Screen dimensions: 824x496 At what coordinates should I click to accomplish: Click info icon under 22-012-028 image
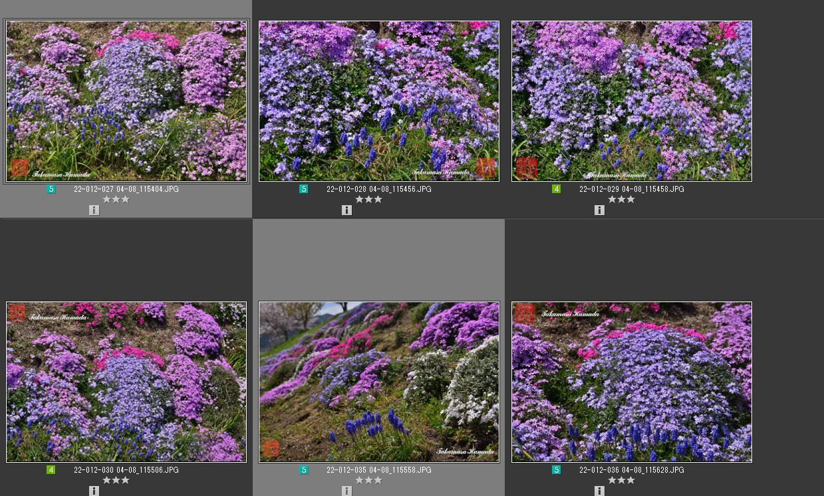pyautogui.click(x=346, y=210)
